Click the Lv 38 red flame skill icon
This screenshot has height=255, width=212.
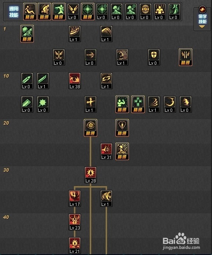[75, 81]
